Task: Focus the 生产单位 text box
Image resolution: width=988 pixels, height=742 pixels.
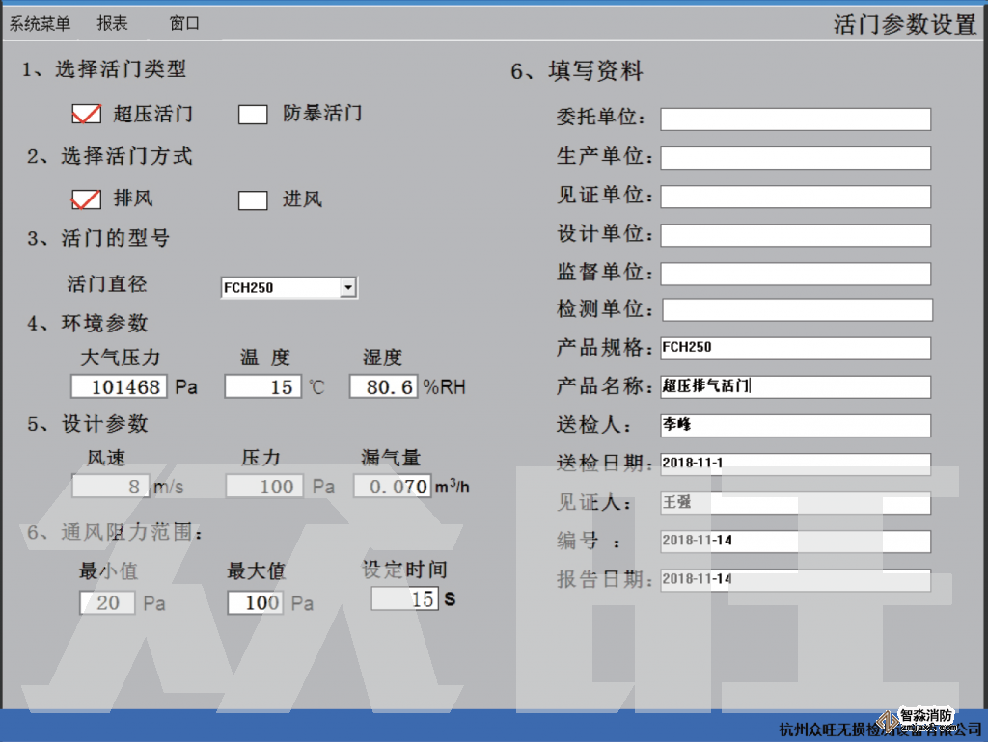Action: pos(795,158)
